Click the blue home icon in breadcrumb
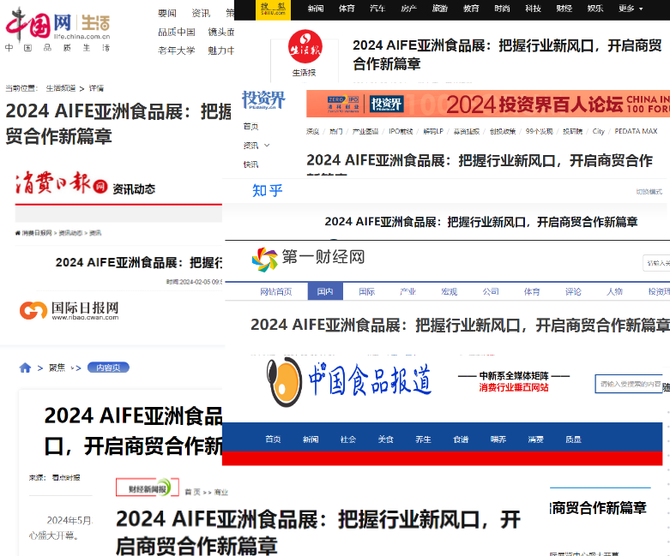 [x=25, y=368]
